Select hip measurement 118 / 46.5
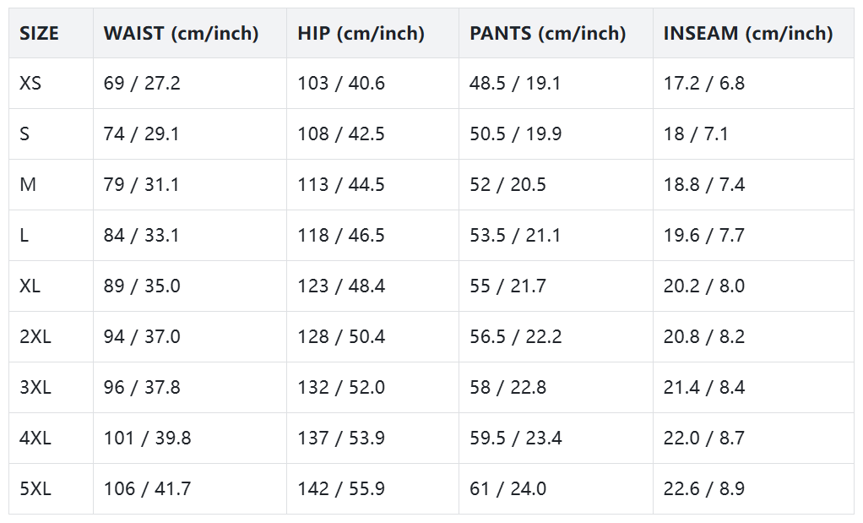The image size is (863, 523). point(341,236)
